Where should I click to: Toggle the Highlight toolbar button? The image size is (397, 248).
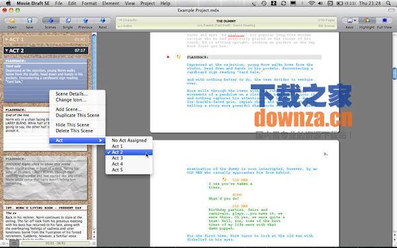coord(367,21)
